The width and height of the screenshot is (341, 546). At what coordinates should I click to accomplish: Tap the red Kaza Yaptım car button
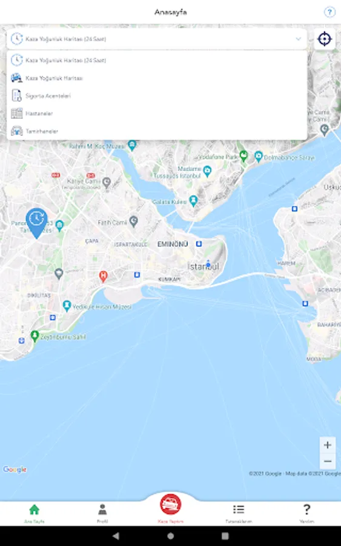[x=170, y=504]
